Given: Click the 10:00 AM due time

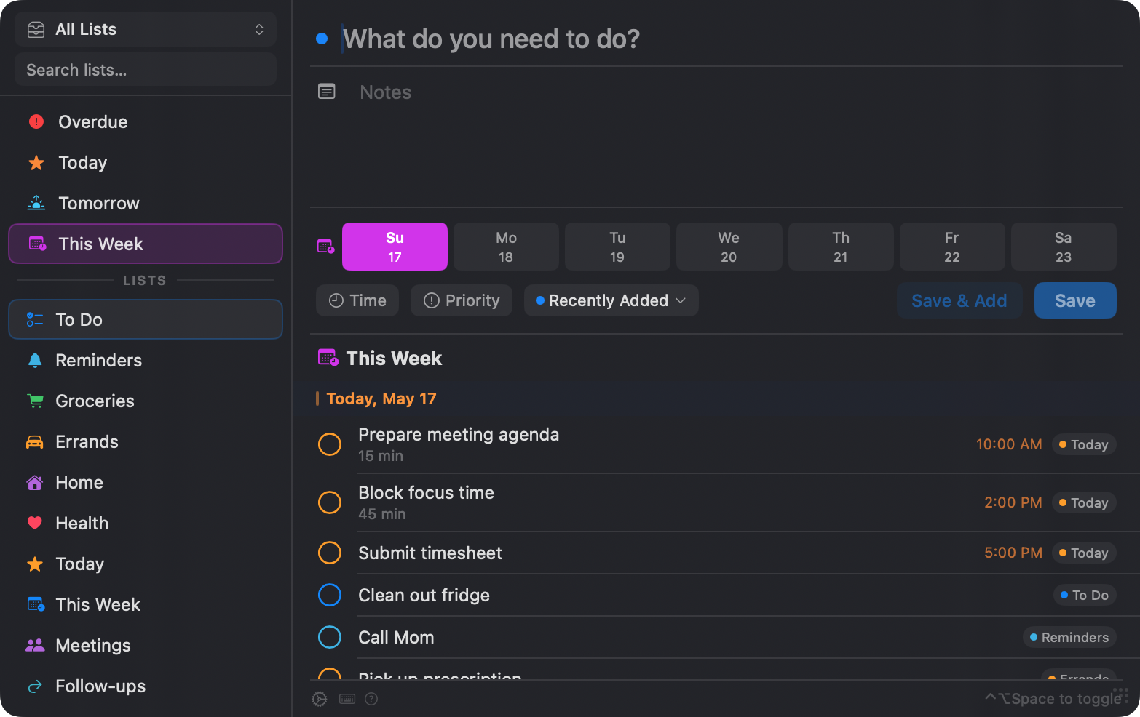Looking at the screenshot, I should (x=1009, y=444).
